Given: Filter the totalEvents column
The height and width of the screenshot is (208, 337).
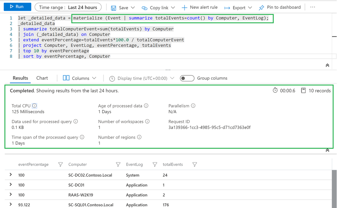Looking at the screenshot, I should point(195,164).
